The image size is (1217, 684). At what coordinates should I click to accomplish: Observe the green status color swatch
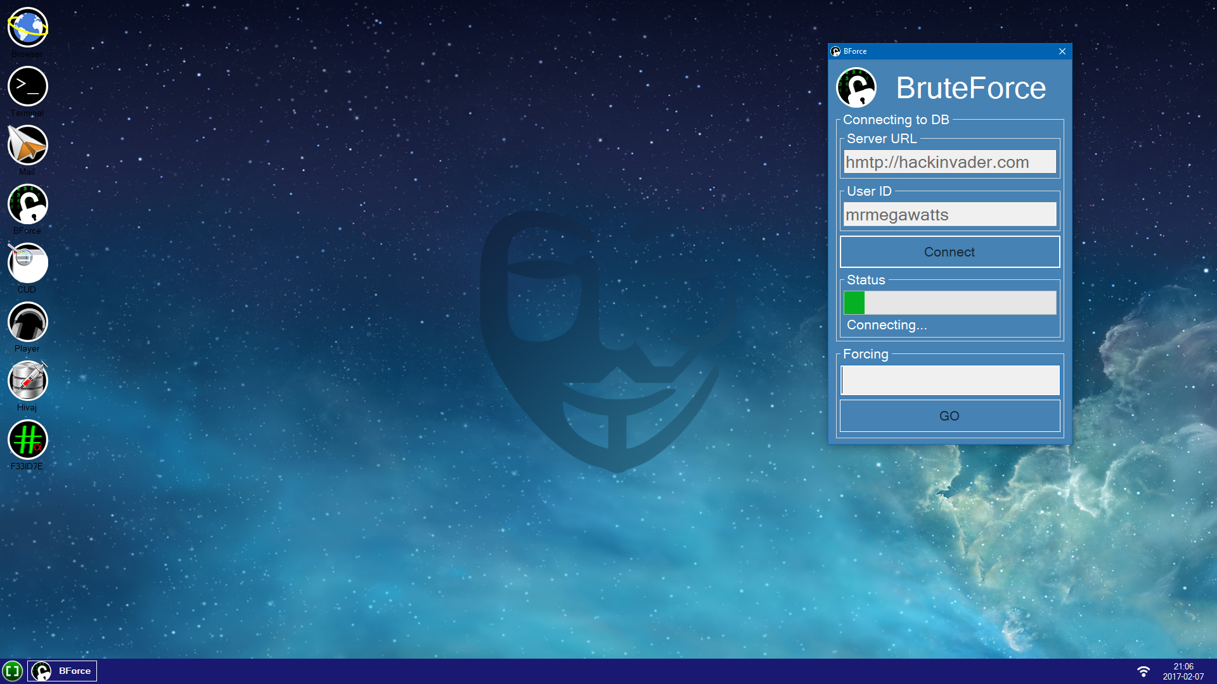[853, 302]
